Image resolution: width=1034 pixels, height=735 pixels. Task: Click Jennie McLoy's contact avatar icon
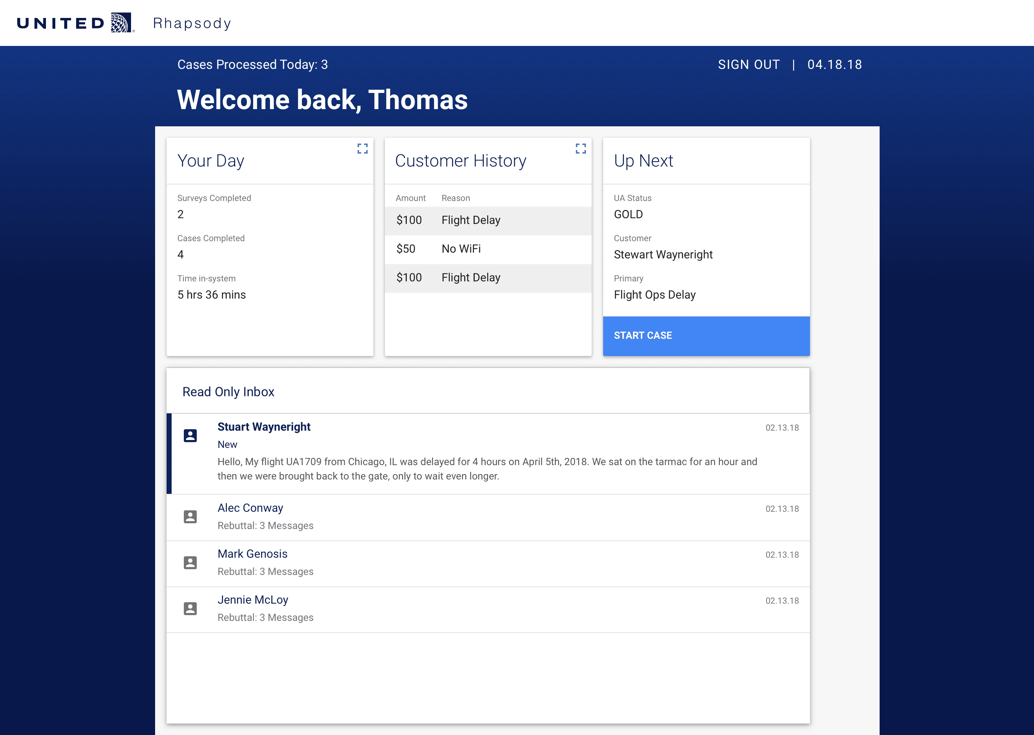click(190, 608)
